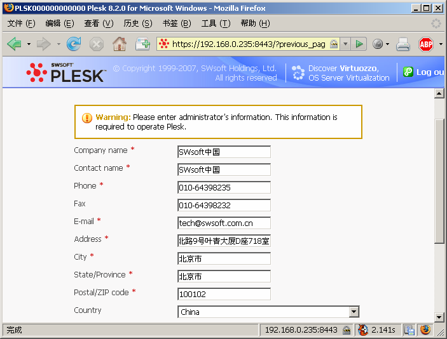This screenshot has width=447, height=339.
Task: Click the E-mail input field
Action: click(x=224, y=223)
